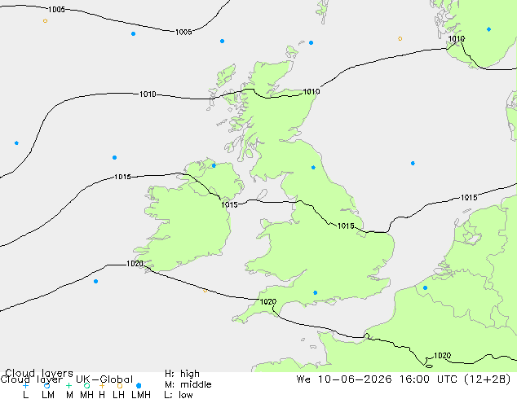
Task: Click the 1015 label northwest of Ireland
Action: click(122, 178)
